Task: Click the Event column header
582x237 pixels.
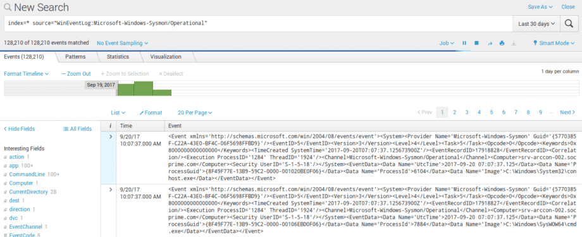Action: click(x=175, y=126)
